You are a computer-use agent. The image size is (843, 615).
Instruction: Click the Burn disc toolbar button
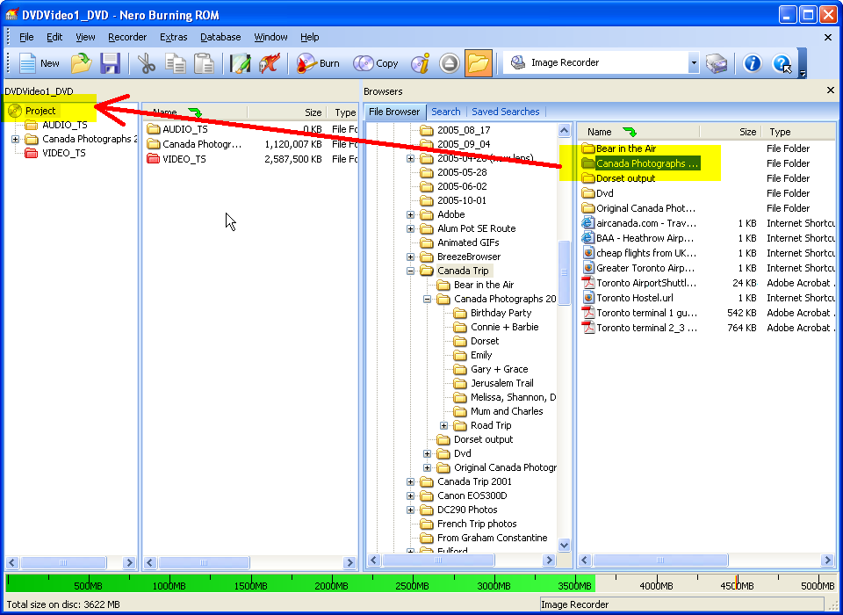click(318, 63)
